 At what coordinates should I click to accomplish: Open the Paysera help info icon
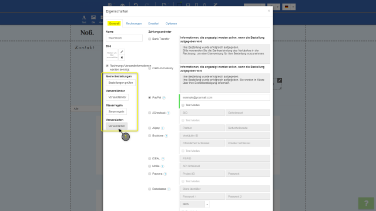165,174
